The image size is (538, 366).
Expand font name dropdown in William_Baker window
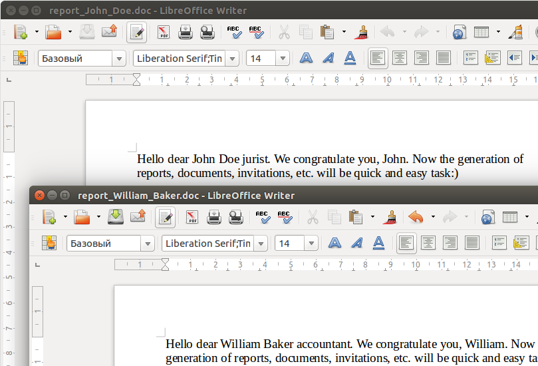tap(261, 244)
